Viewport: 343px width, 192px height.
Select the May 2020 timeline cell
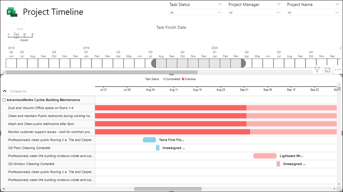point(257,63)
